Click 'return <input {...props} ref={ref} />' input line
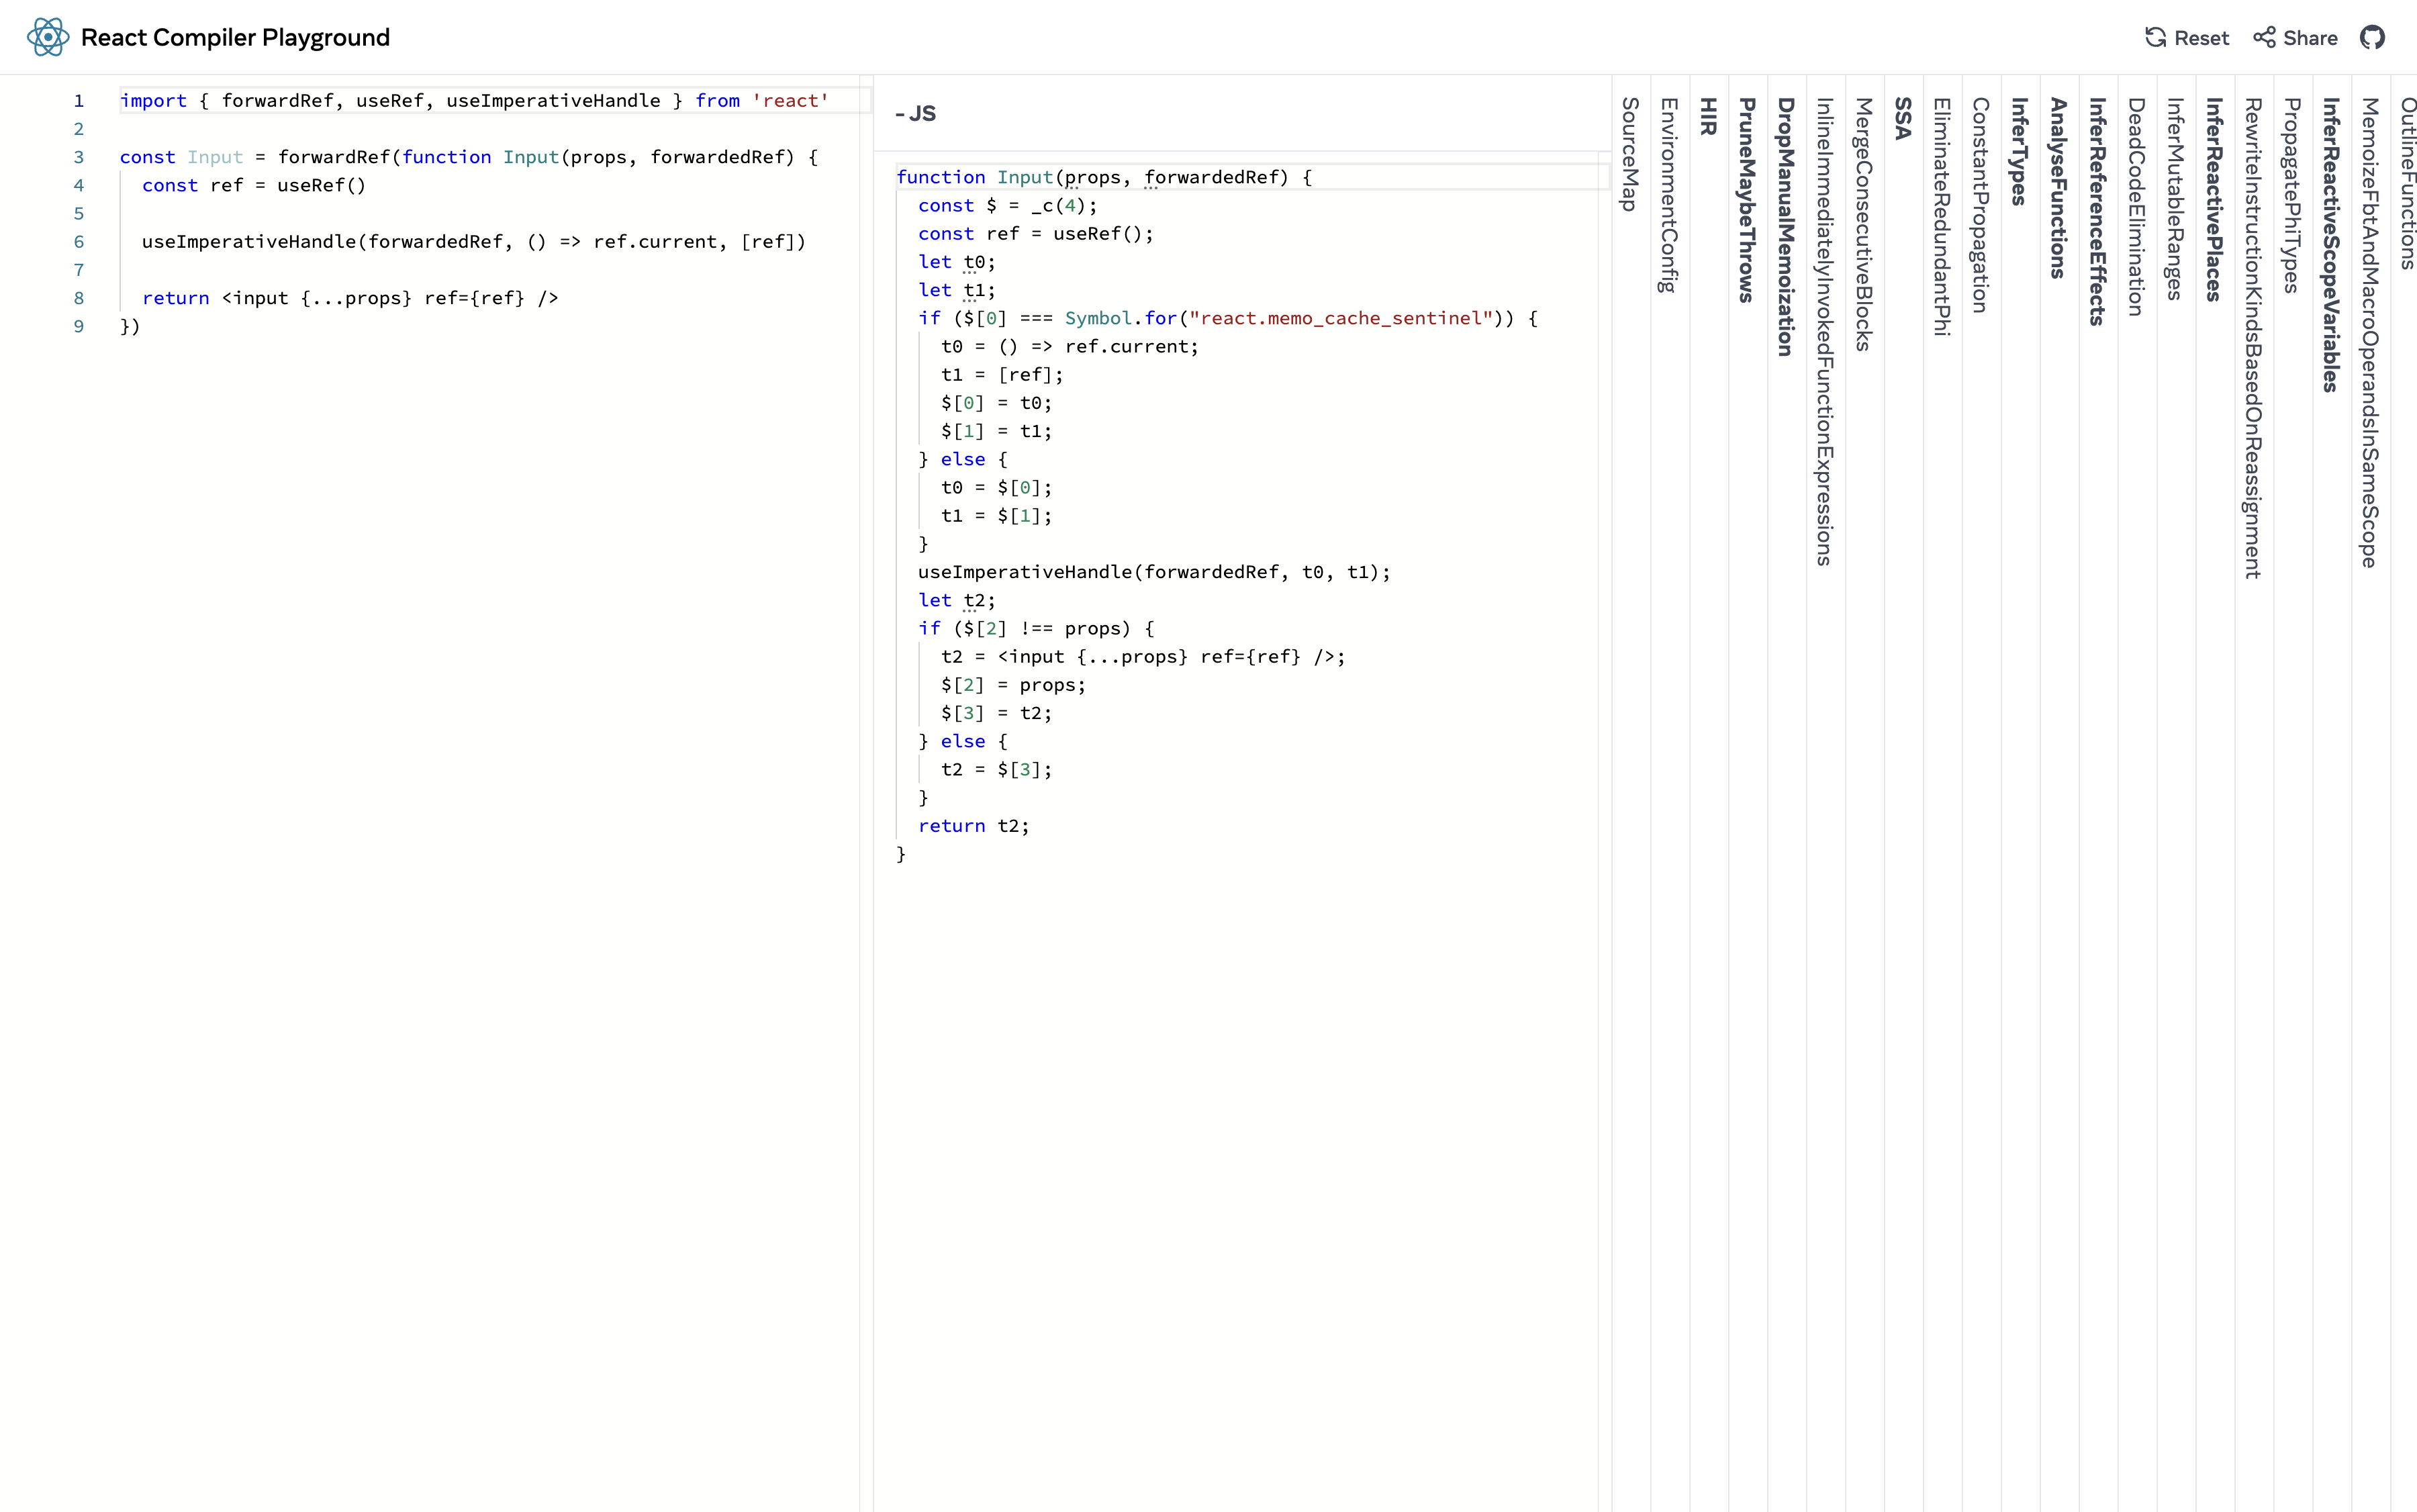Image resolution: width=2417 pixels, height=1512 pixels. 350,298
